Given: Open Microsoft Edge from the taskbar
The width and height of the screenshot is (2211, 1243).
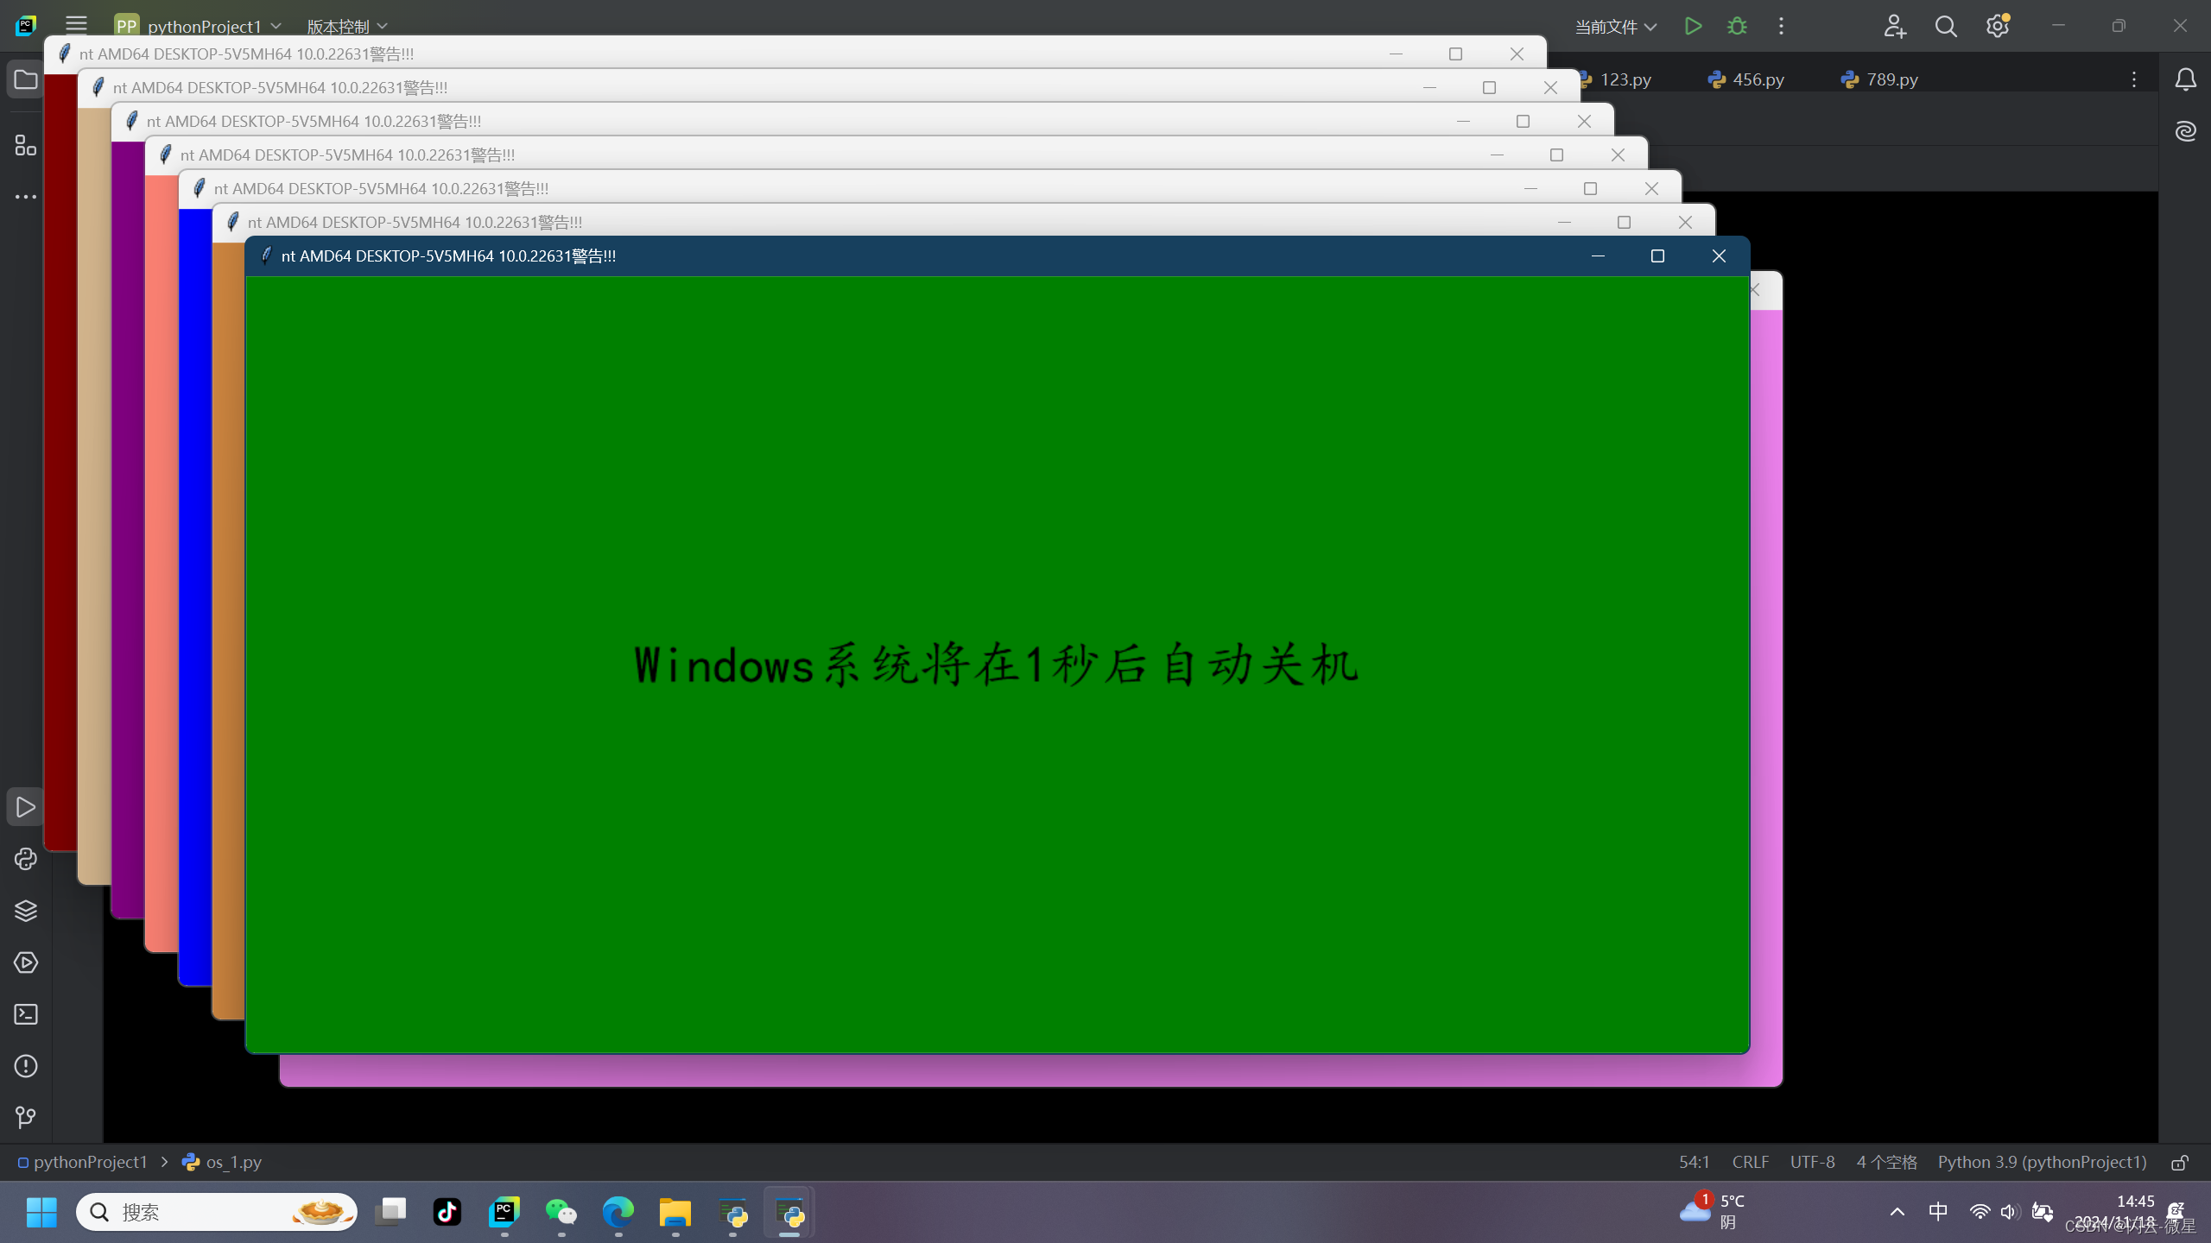Looking at the screenshot, I should tap(618, 1212).
